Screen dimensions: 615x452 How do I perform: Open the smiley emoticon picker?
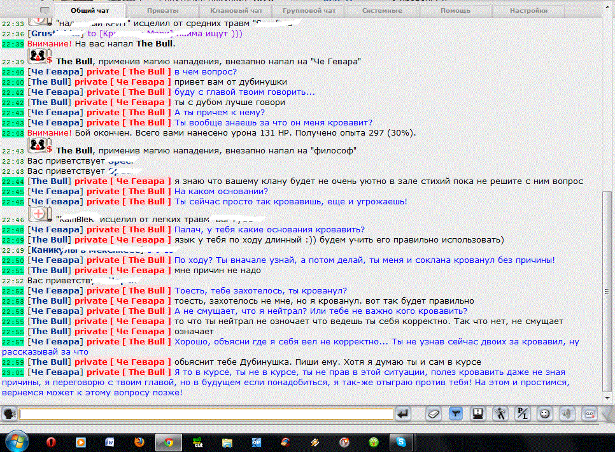point(545,414)
